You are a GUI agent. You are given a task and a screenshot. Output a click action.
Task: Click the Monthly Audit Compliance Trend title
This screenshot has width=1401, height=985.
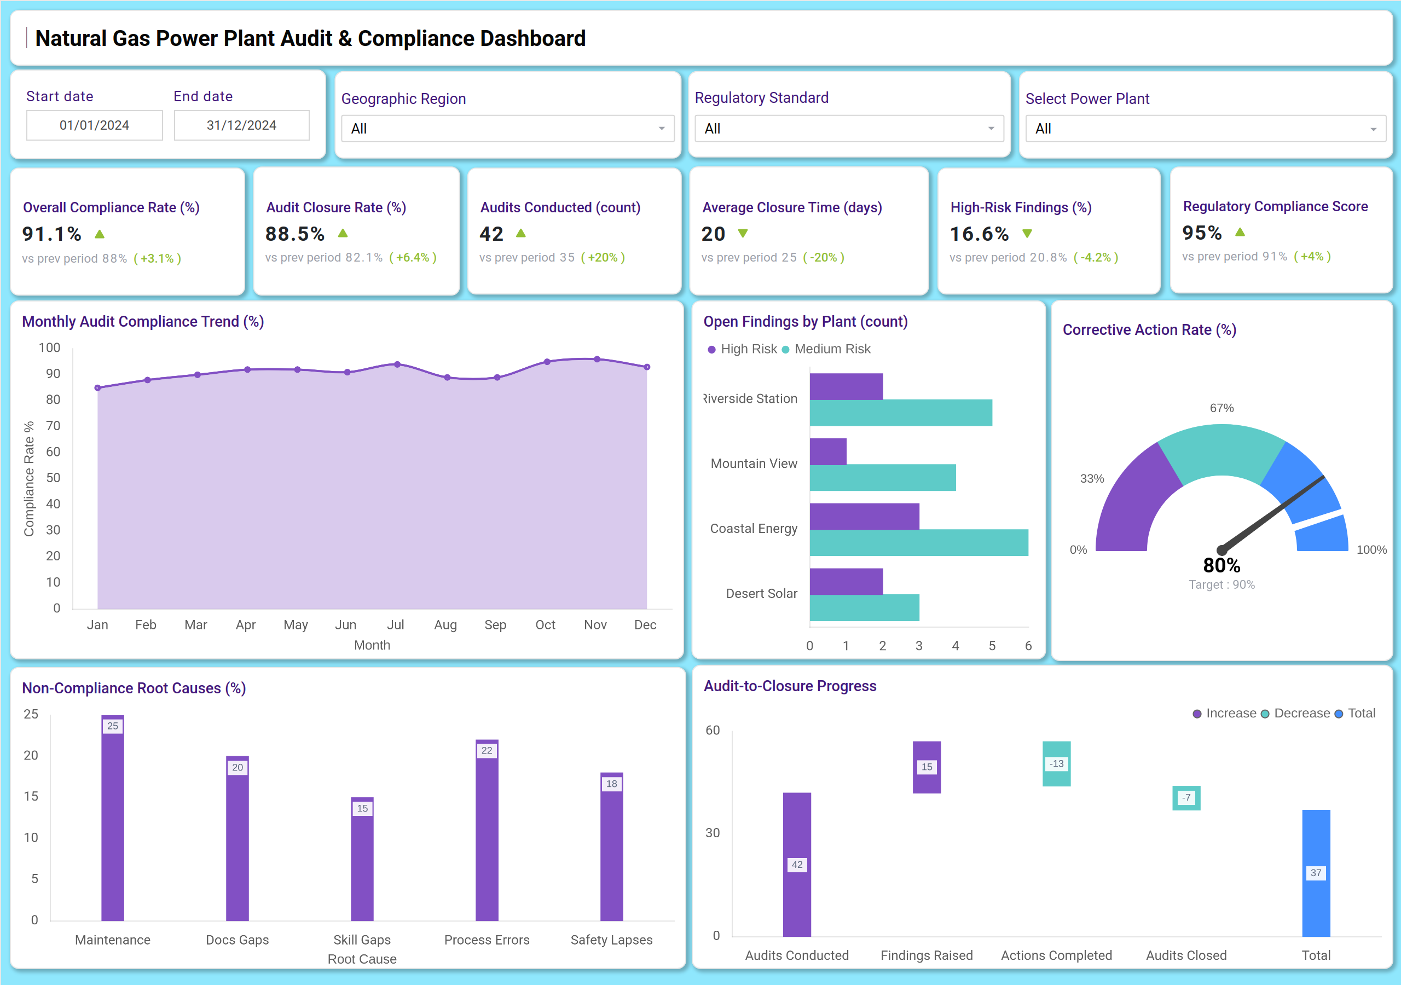point(143,322)
